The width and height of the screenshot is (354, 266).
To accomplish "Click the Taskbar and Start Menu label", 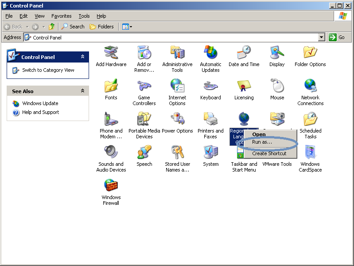I will pyautogui.click(x=244, y=167).
